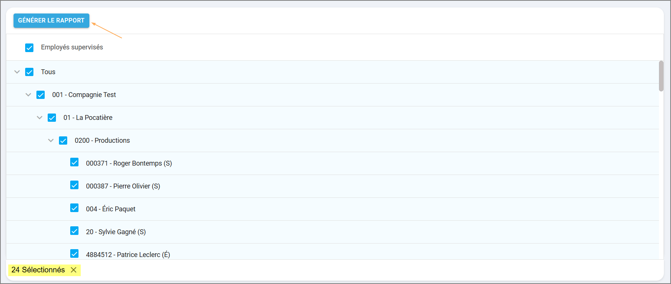The image size is (671, 284).
Task: Uncheck the Employés supervisés checkbox
Action: pyautogui.click(x=29, y=48)
